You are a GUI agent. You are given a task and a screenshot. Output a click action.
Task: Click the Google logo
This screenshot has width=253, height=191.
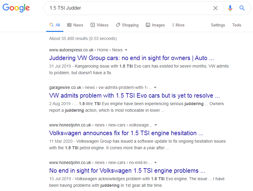[16, 8]
